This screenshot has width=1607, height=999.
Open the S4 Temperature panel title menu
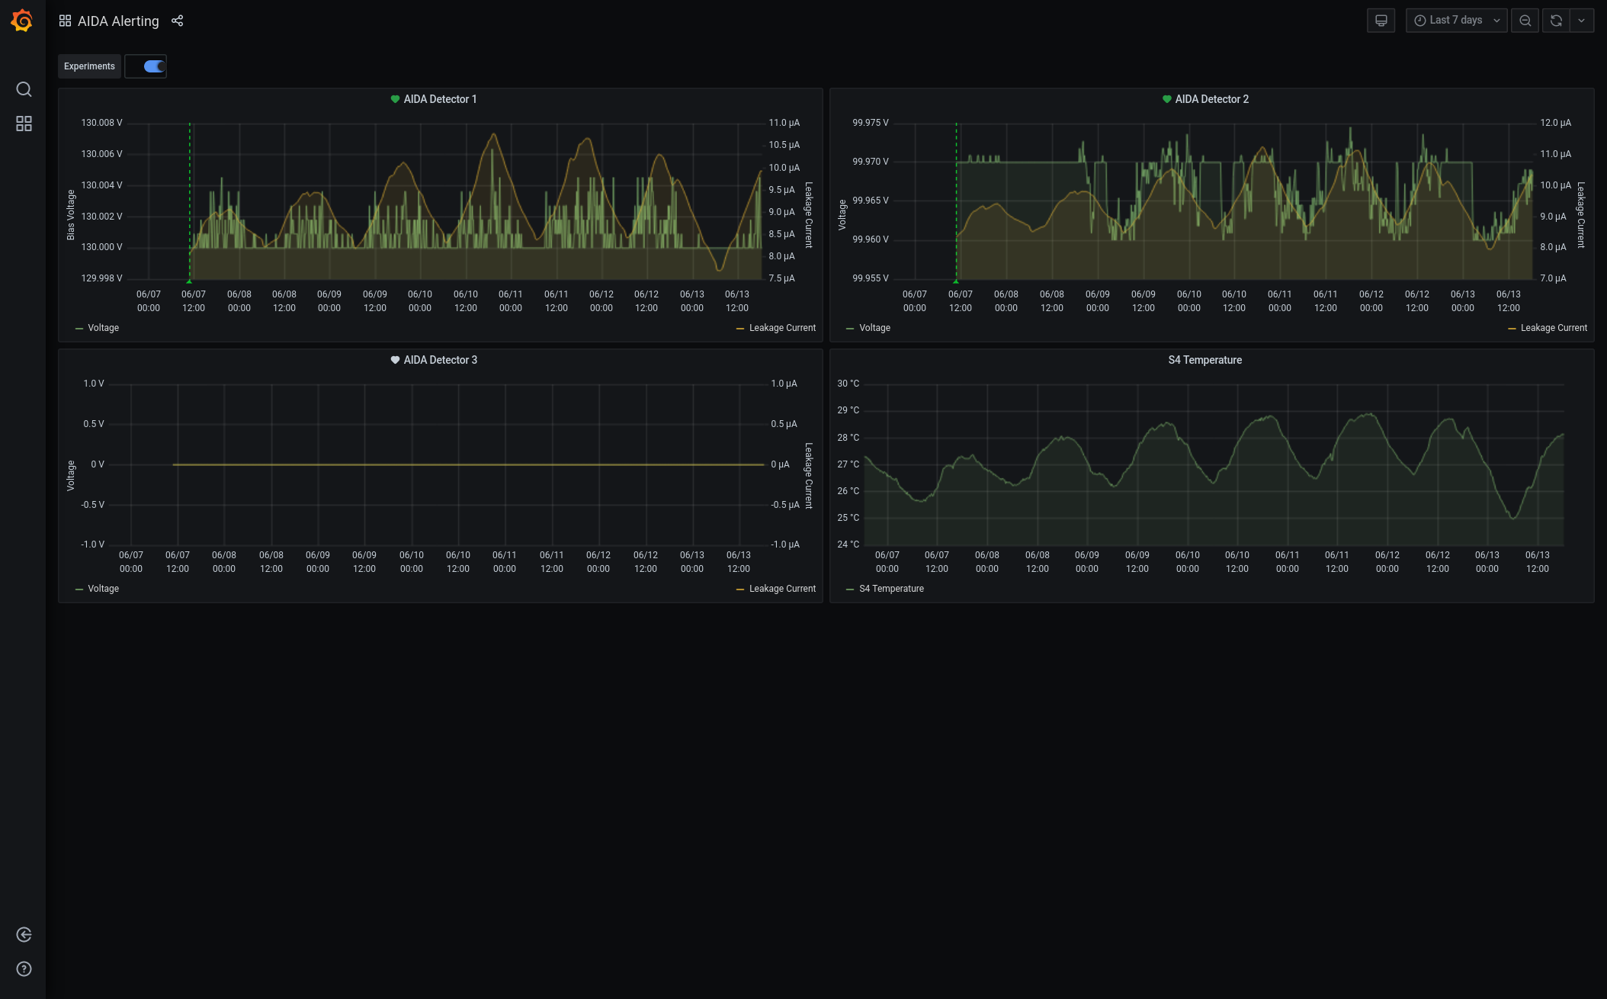tap(1204, 360)
